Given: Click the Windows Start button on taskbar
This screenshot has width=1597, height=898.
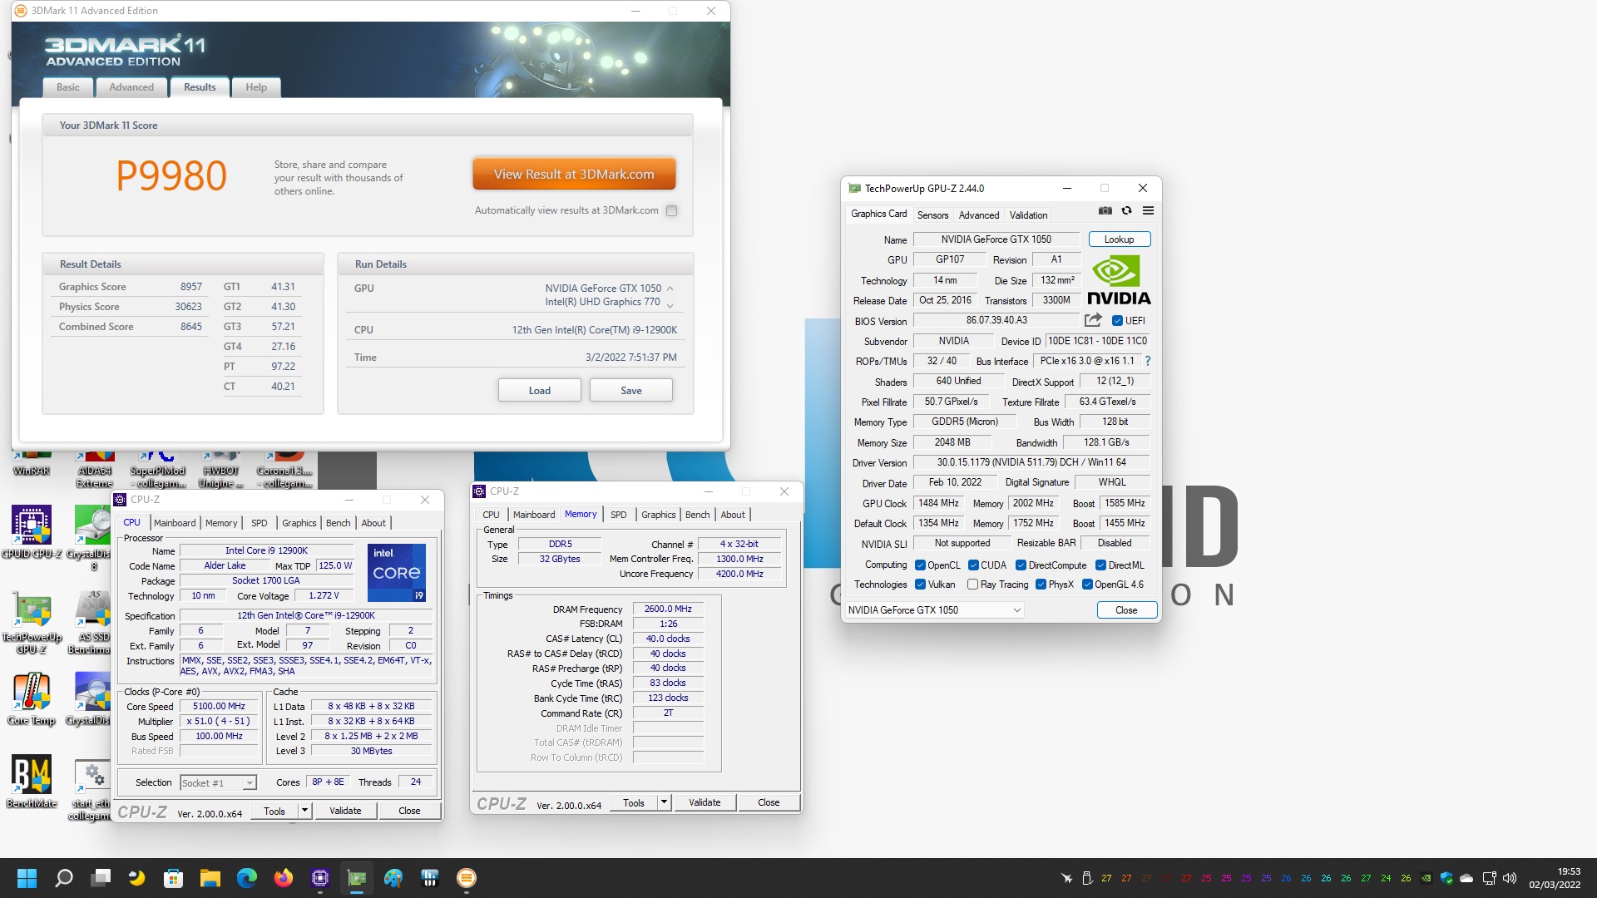Looking at the screenshot, I should coord(27,878).
